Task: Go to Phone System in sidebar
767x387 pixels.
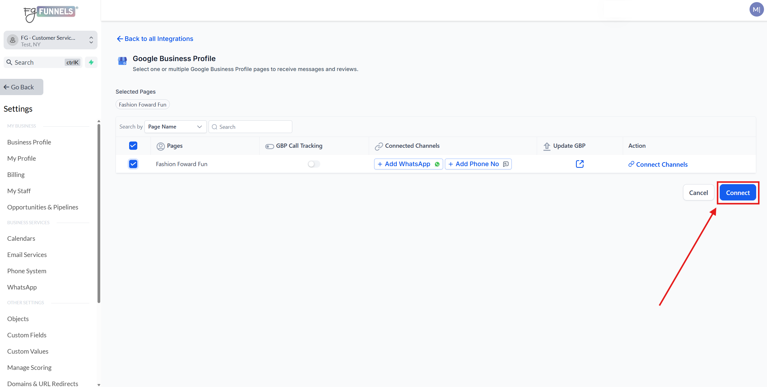Action: point(27,271)
